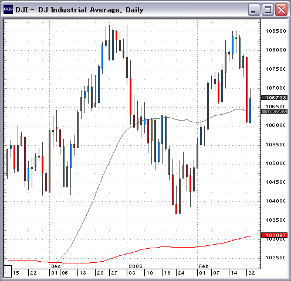Maximize the DJI chart window
Image resolution: width=291 pixels, height=281 pixels.
click(268, 9)
